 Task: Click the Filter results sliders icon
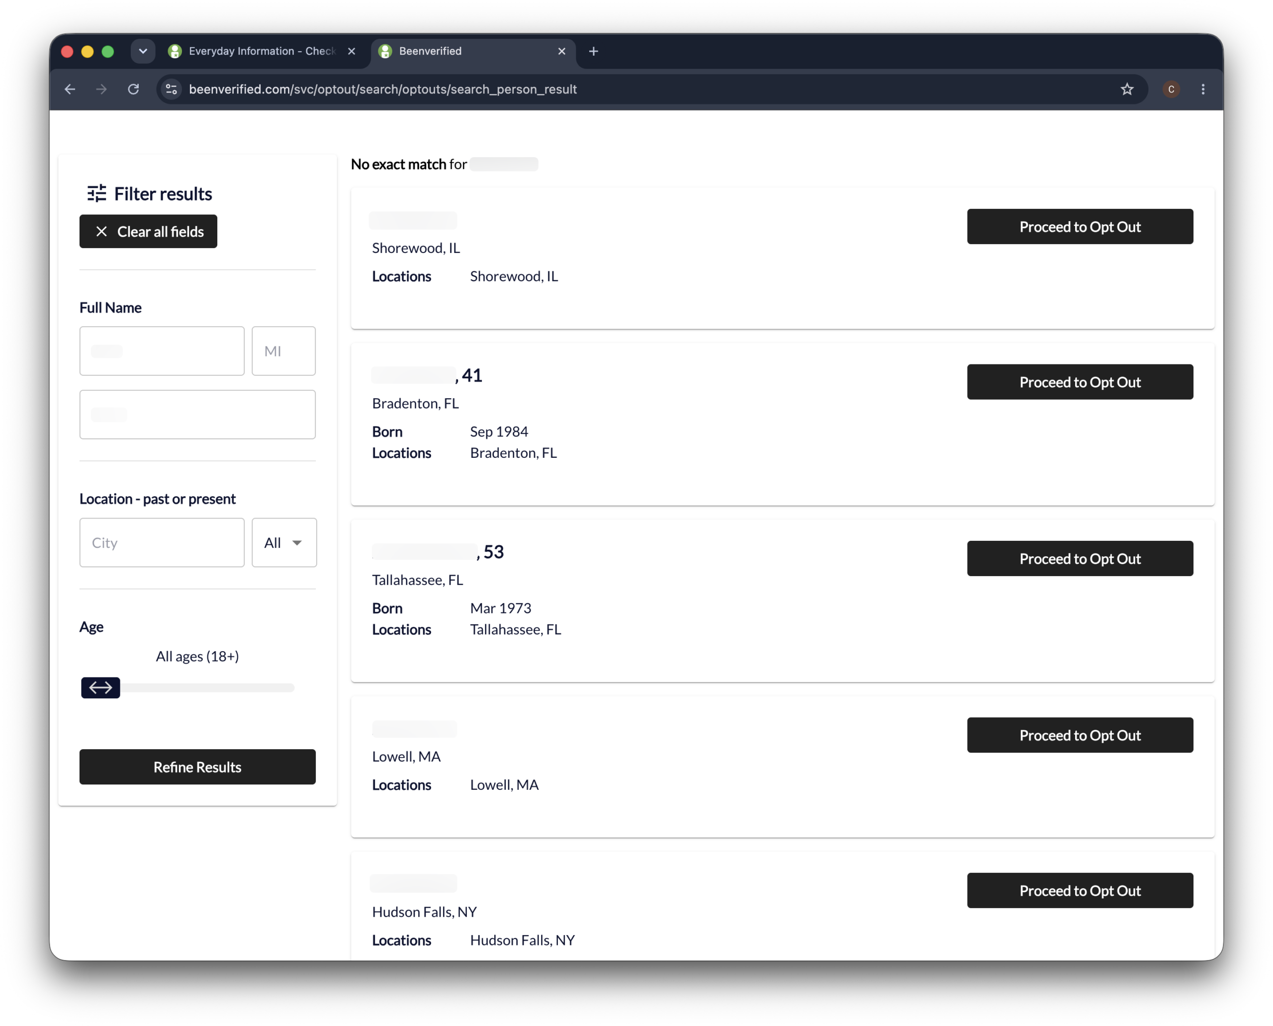(97, 193)
